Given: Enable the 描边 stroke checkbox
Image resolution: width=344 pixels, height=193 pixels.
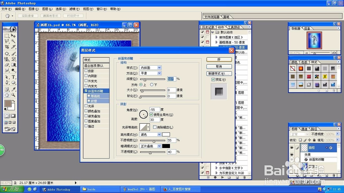Looking at the screenshot, I should click(86, 126).
